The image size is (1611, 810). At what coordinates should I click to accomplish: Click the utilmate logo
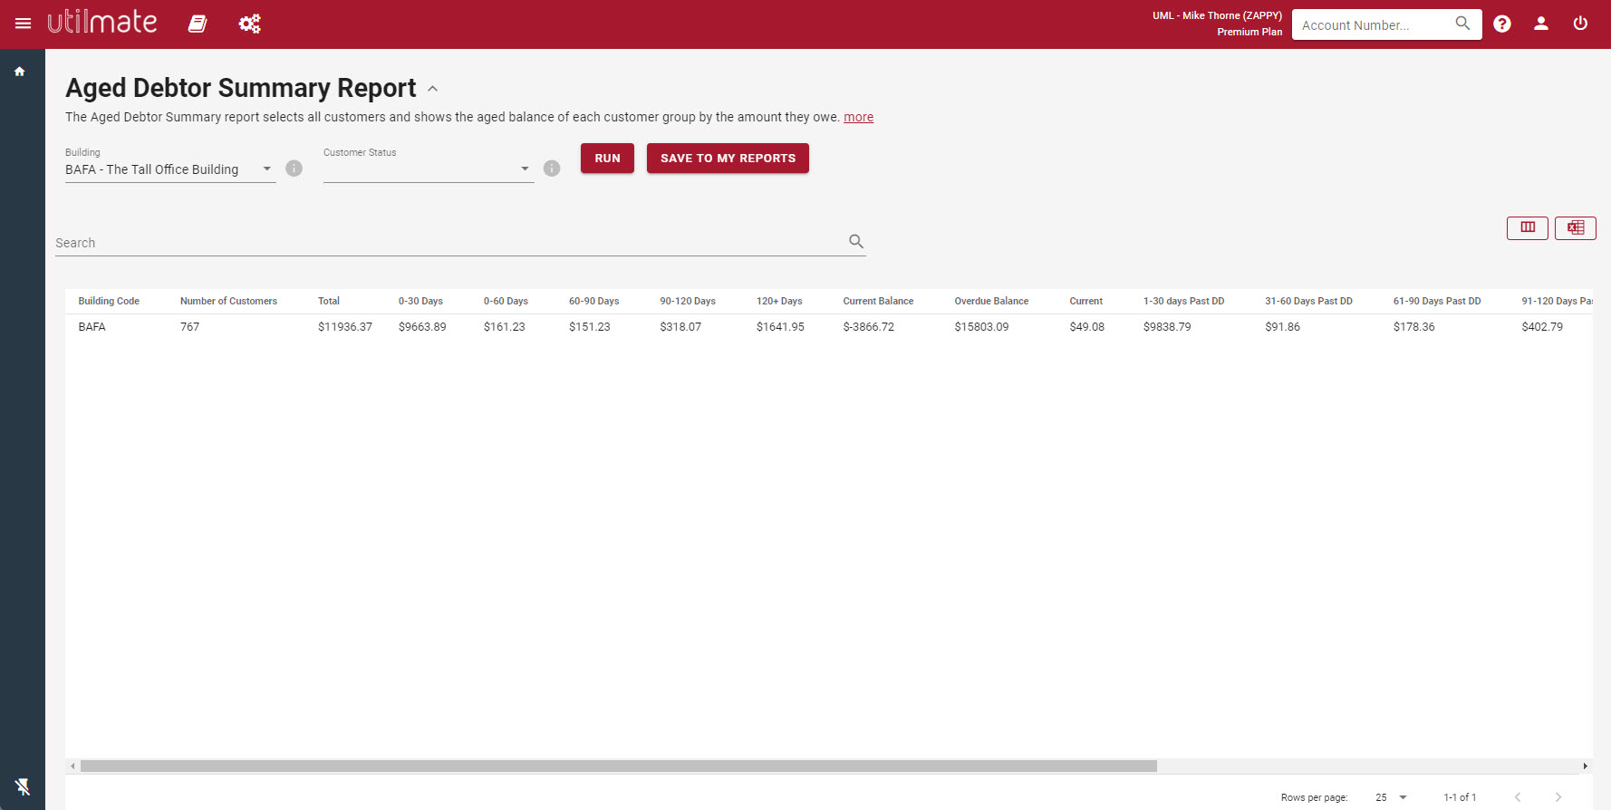pos(102,22)
